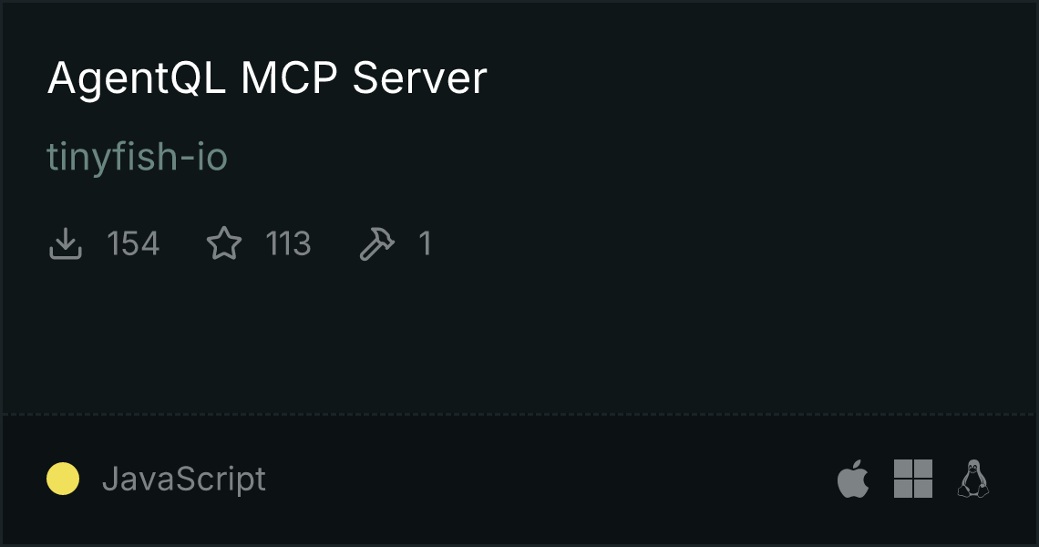Click the yellow JavaScript language dot
Viewport: 1039px width, 547px height.
coord(63,479)
